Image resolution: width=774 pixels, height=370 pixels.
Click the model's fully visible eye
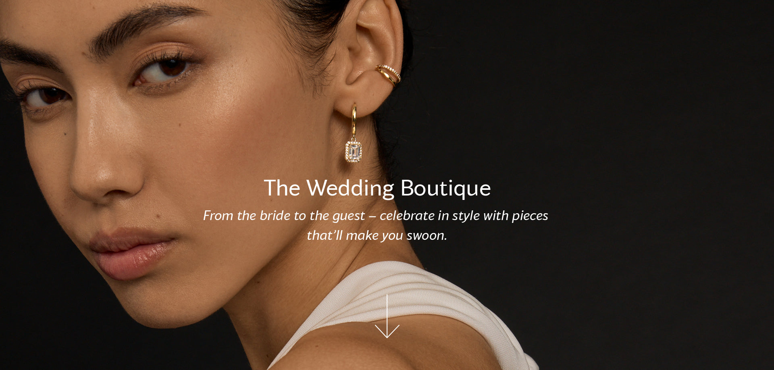[x=165, y=69]
